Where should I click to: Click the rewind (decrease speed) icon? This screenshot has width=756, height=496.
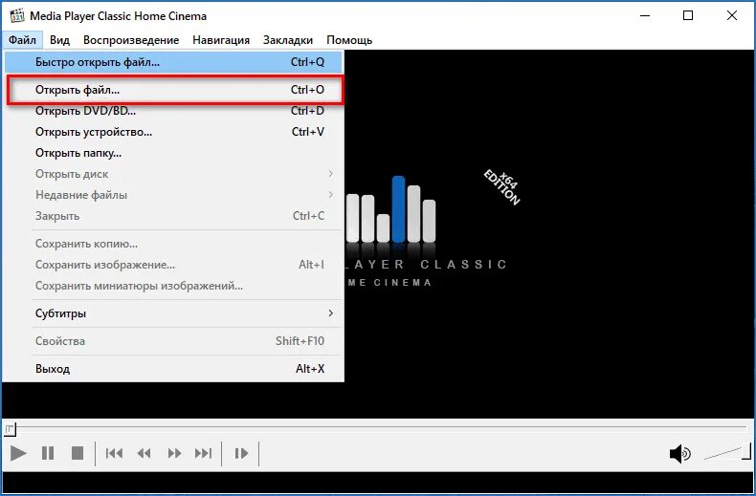point(144,453)
